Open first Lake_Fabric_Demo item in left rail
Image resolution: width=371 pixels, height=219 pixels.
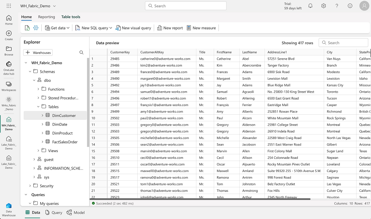tap(9, 143)
